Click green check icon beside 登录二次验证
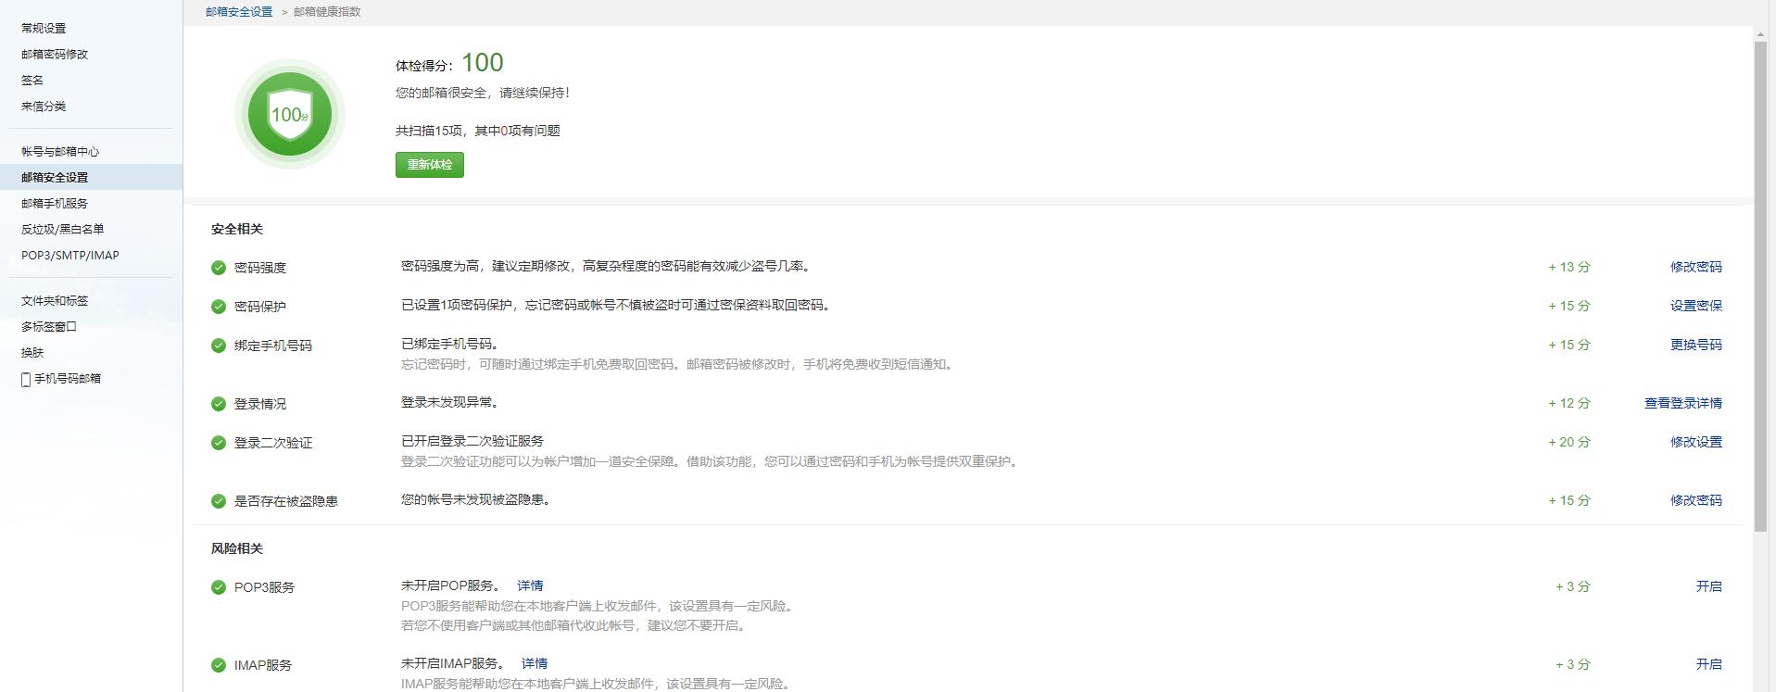Viewport: 1776px width, 692px height. 219,443
